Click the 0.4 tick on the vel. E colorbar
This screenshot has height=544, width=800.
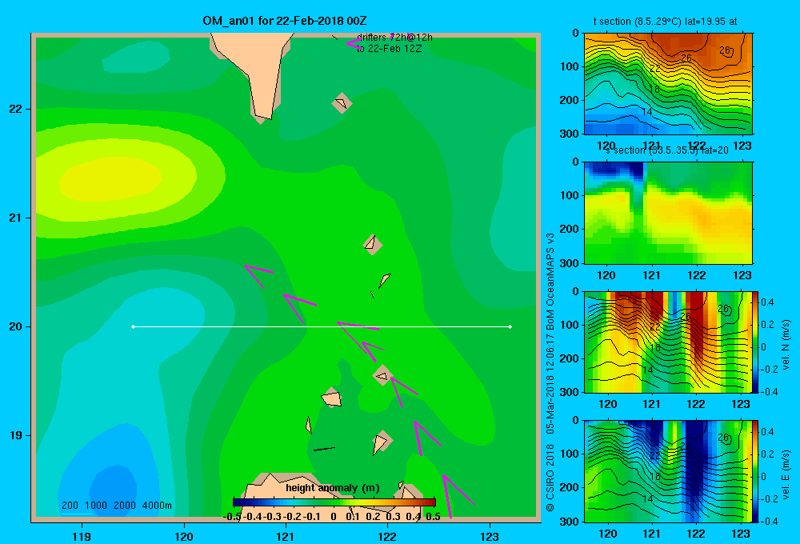pyautogui.click(x=767, y=432)
